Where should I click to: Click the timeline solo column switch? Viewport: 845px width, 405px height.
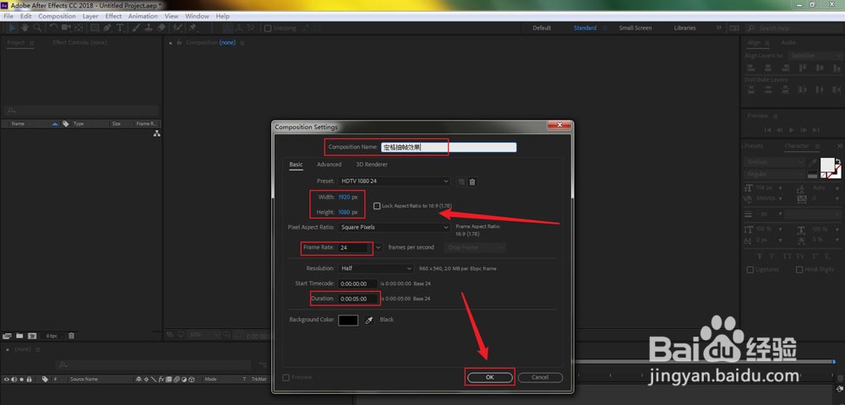22,379
